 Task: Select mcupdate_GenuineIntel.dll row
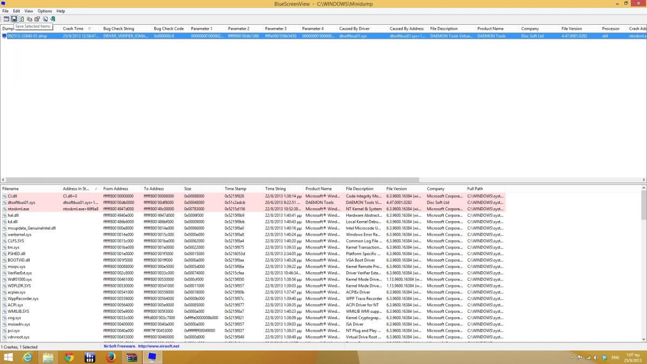click(253, 228)
